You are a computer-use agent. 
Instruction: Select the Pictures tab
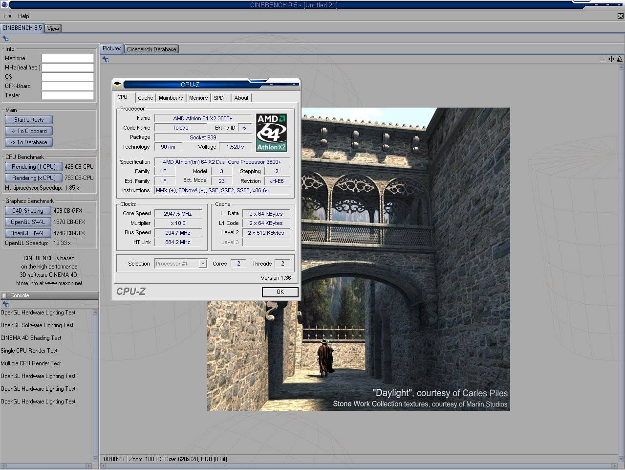112,48
